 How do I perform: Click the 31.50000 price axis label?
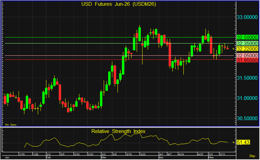247,78
